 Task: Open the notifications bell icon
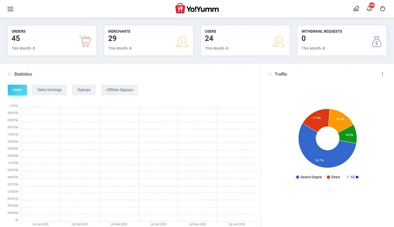click(x=369, y=9)
